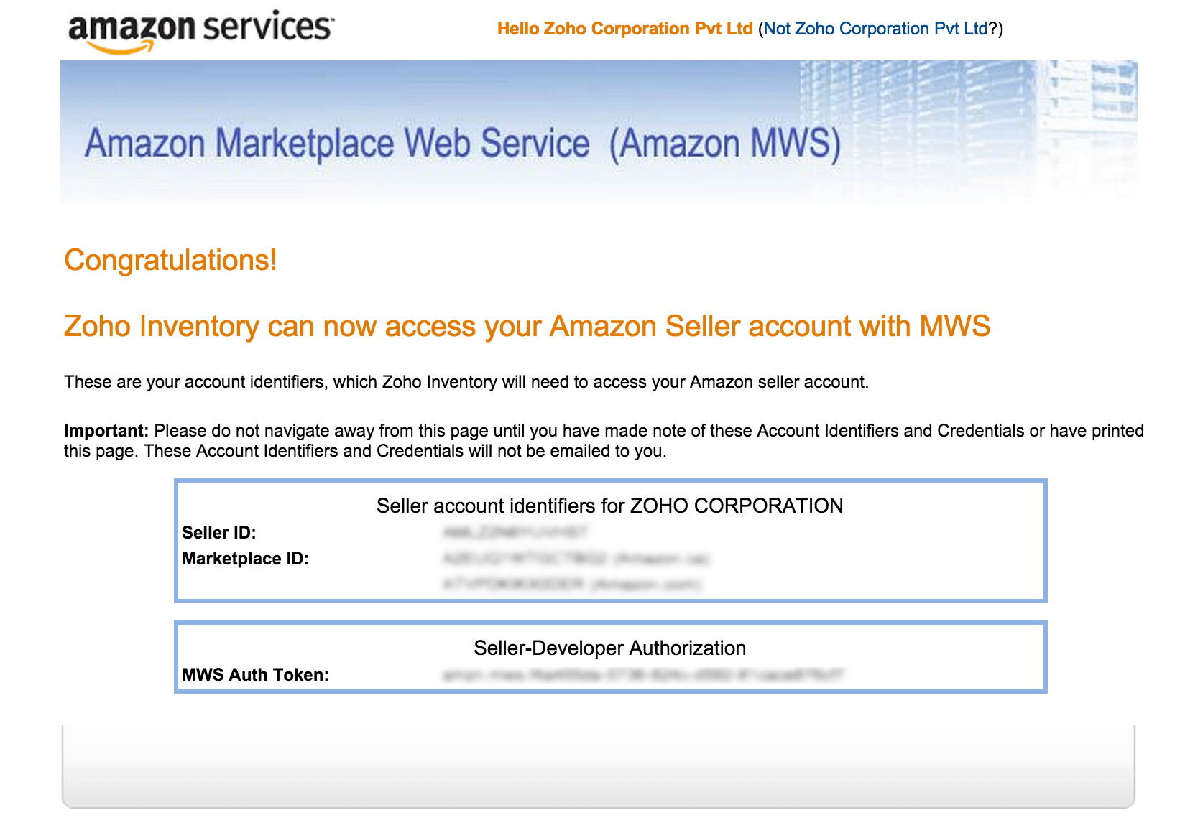Click the 'Not Zoho Corporation Pvt Ltd?' link

[x=881, y=29]
